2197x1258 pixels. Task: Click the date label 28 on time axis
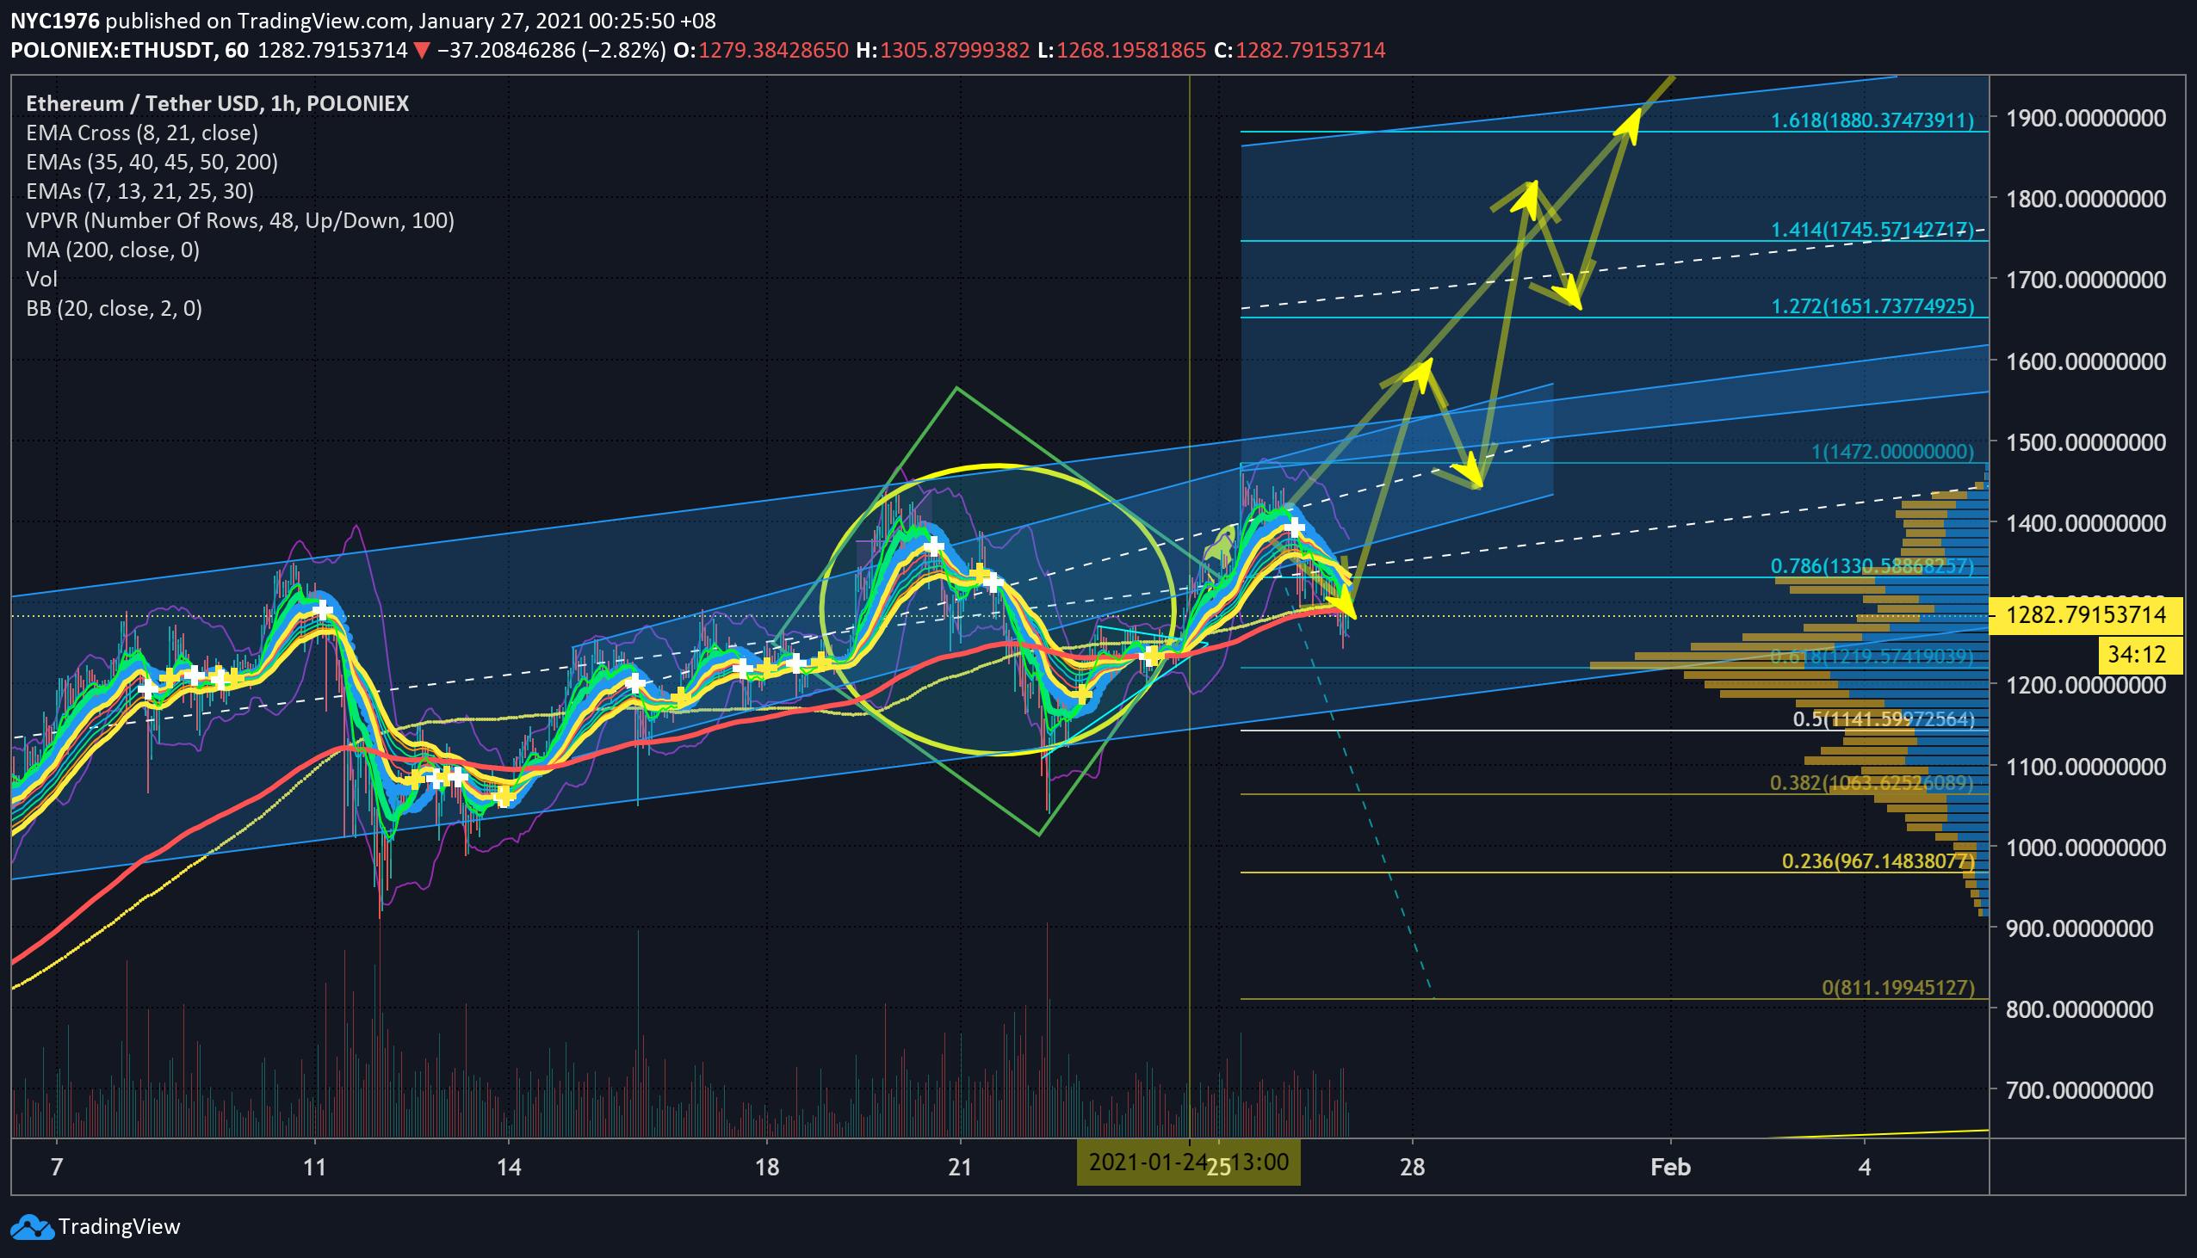pos(1412,1169)
